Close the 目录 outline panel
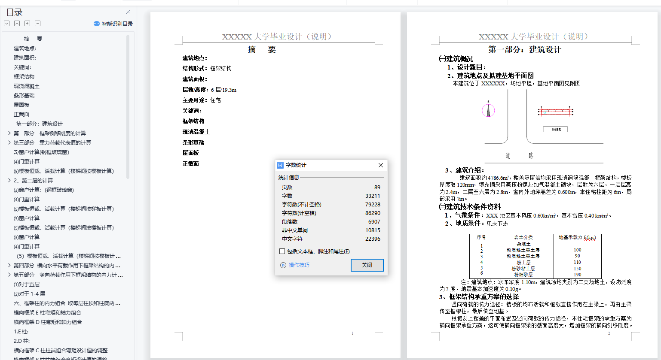The image size is (661, 360). (128, 12)
